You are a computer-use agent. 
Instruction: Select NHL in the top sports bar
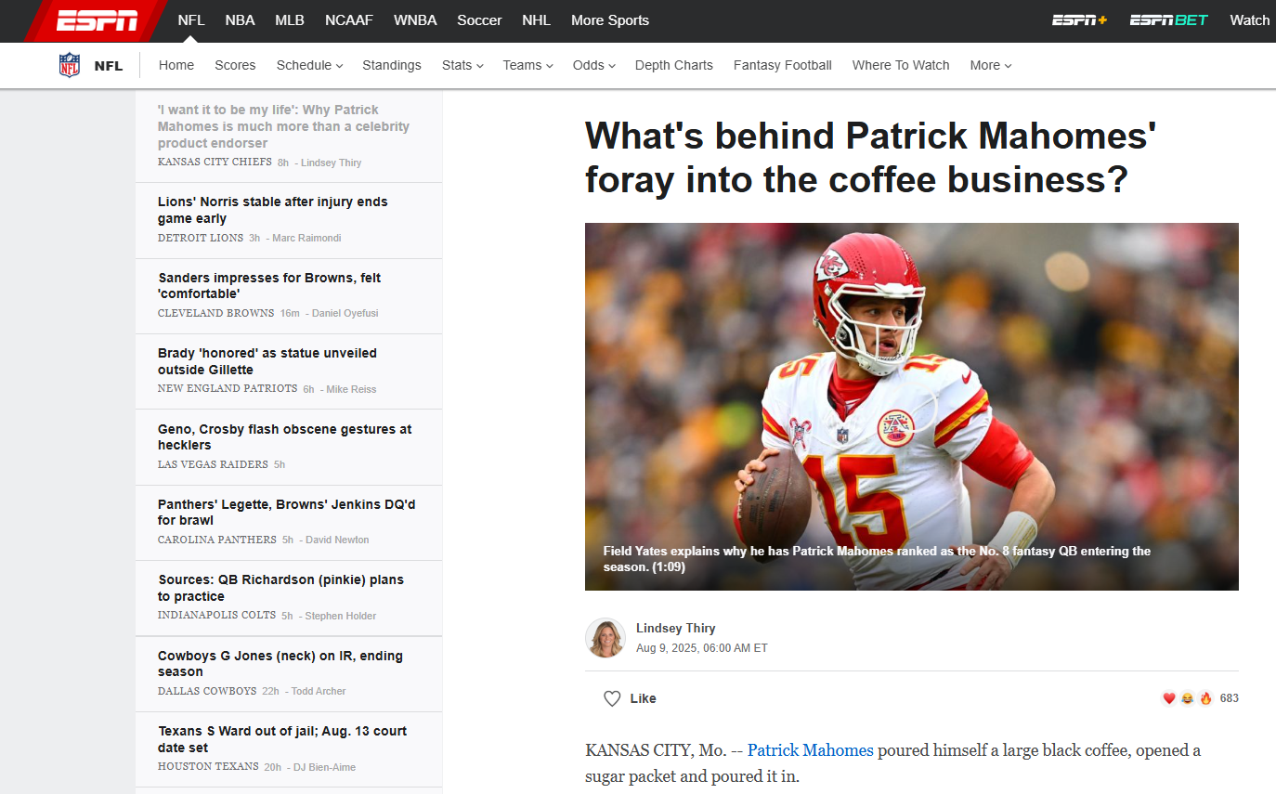point(537,20)
